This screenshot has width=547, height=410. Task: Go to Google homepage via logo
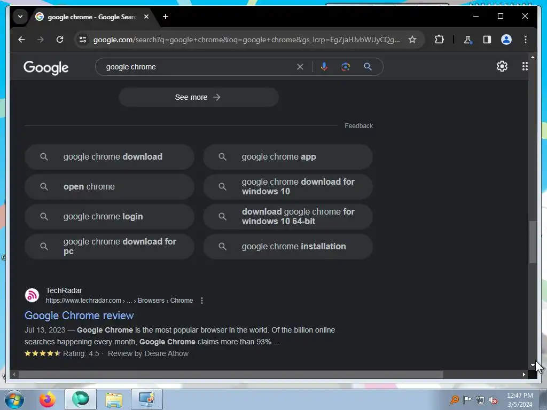(46, 68)
